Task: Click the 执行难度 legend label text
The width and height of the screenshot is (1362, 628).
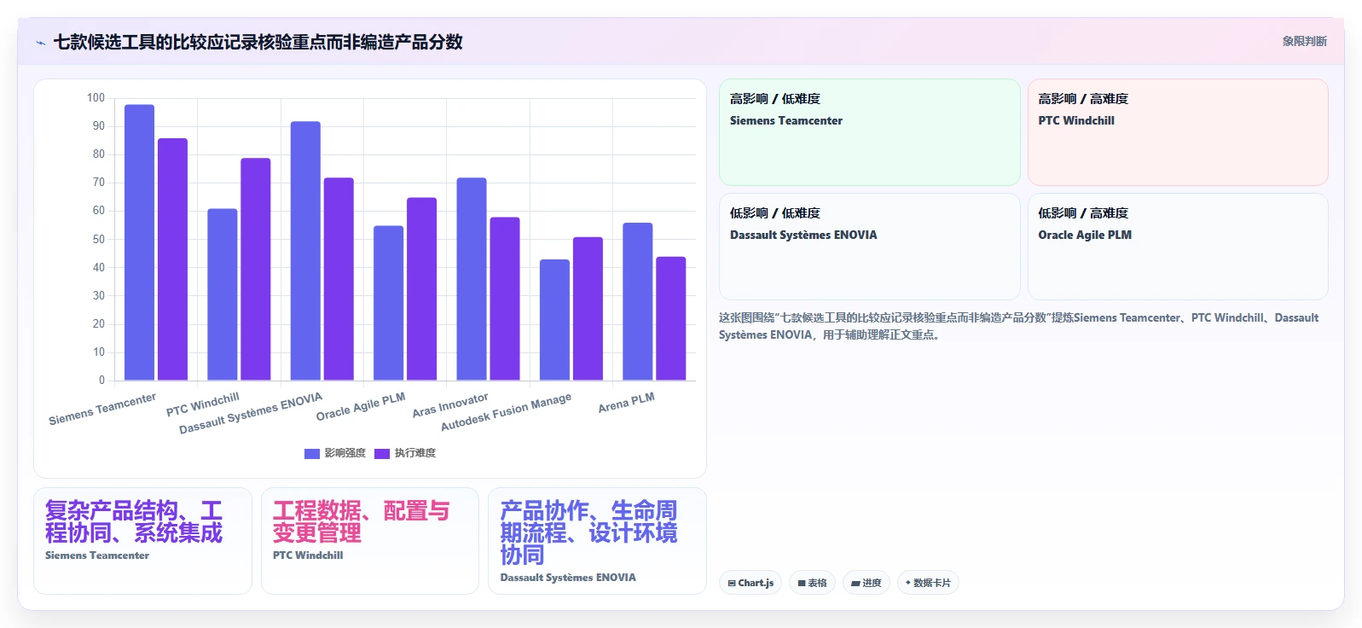Action: (415, 453)
